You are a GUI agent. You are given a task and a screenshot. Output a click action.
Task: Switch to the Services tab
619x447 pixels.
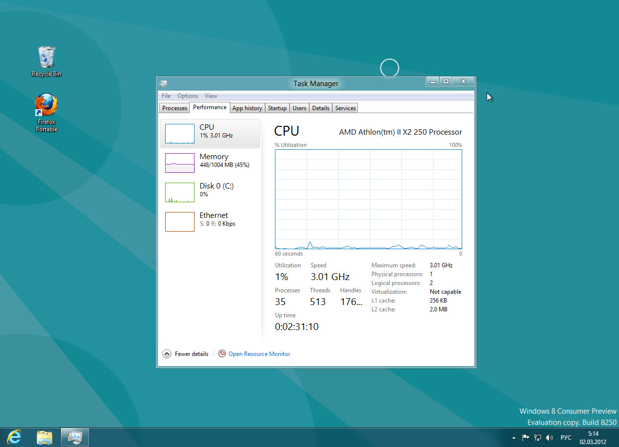[346, 108]
